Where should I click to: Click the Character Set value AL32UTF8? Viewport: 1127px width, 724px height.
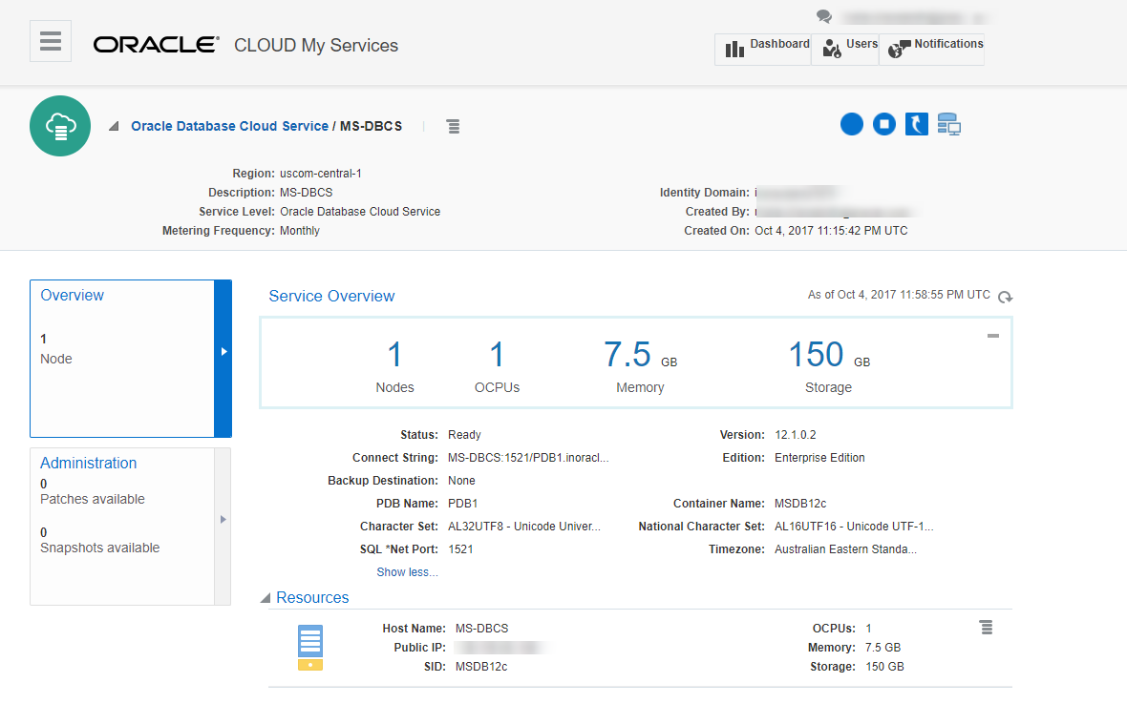[524, 527]
